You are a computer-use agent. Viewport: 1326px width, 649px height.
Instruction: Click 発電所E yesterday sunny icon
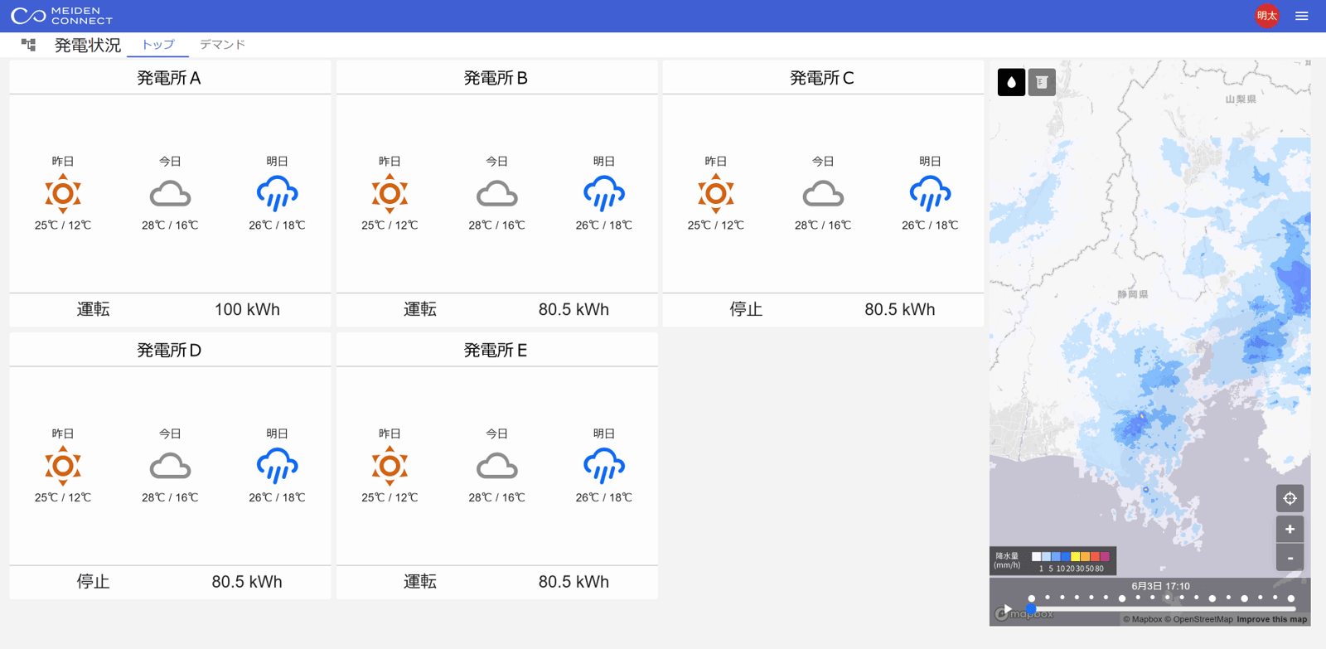click(x=390, y=467)
